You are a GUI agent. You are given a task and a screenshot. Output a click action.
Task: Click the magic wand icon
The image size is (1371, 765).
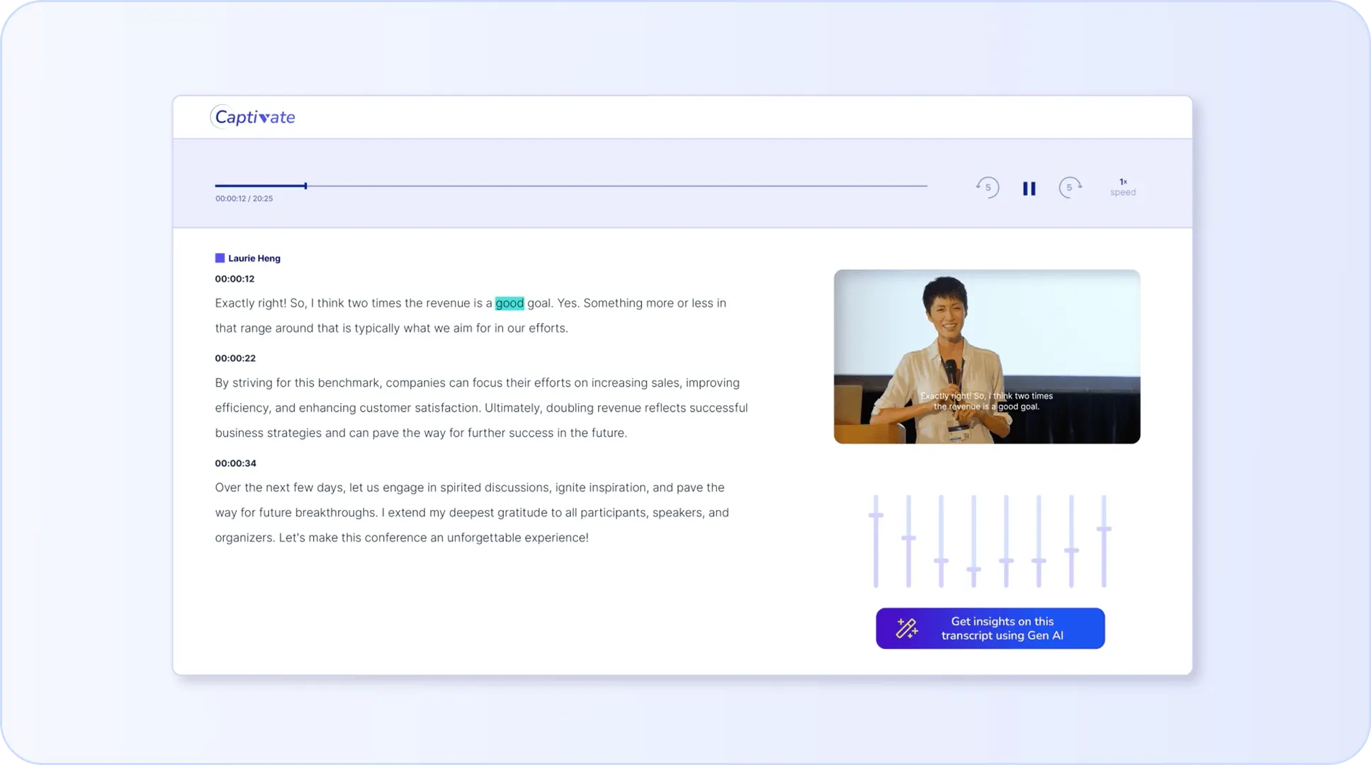point(906,628)
